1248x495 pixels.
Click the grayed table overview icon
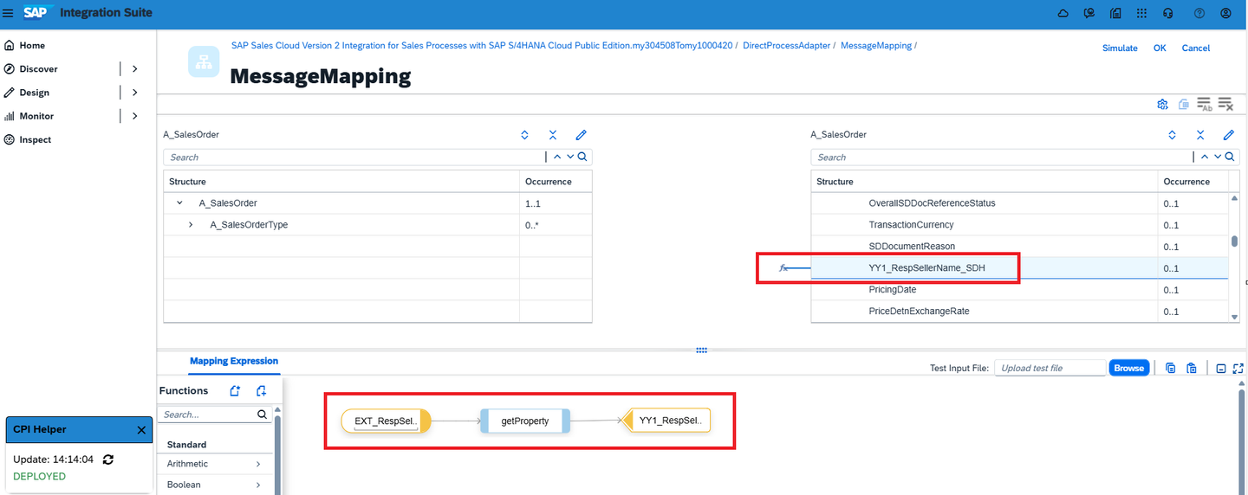click(1184, 105)
